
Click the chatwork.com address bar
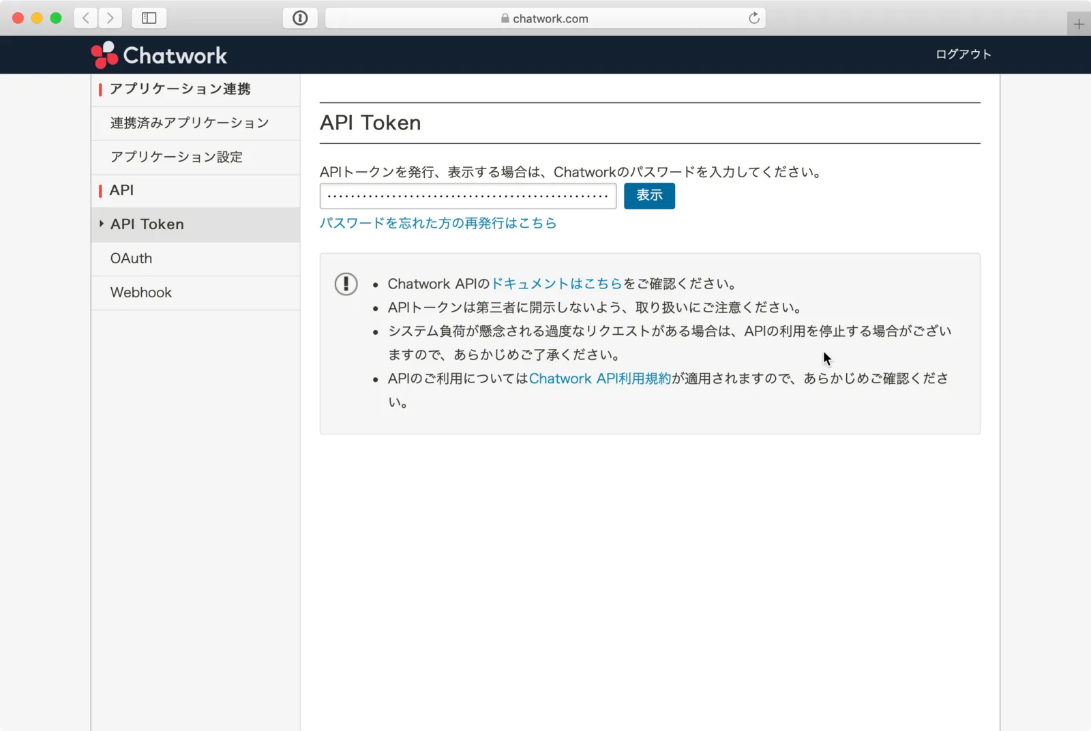545,18
